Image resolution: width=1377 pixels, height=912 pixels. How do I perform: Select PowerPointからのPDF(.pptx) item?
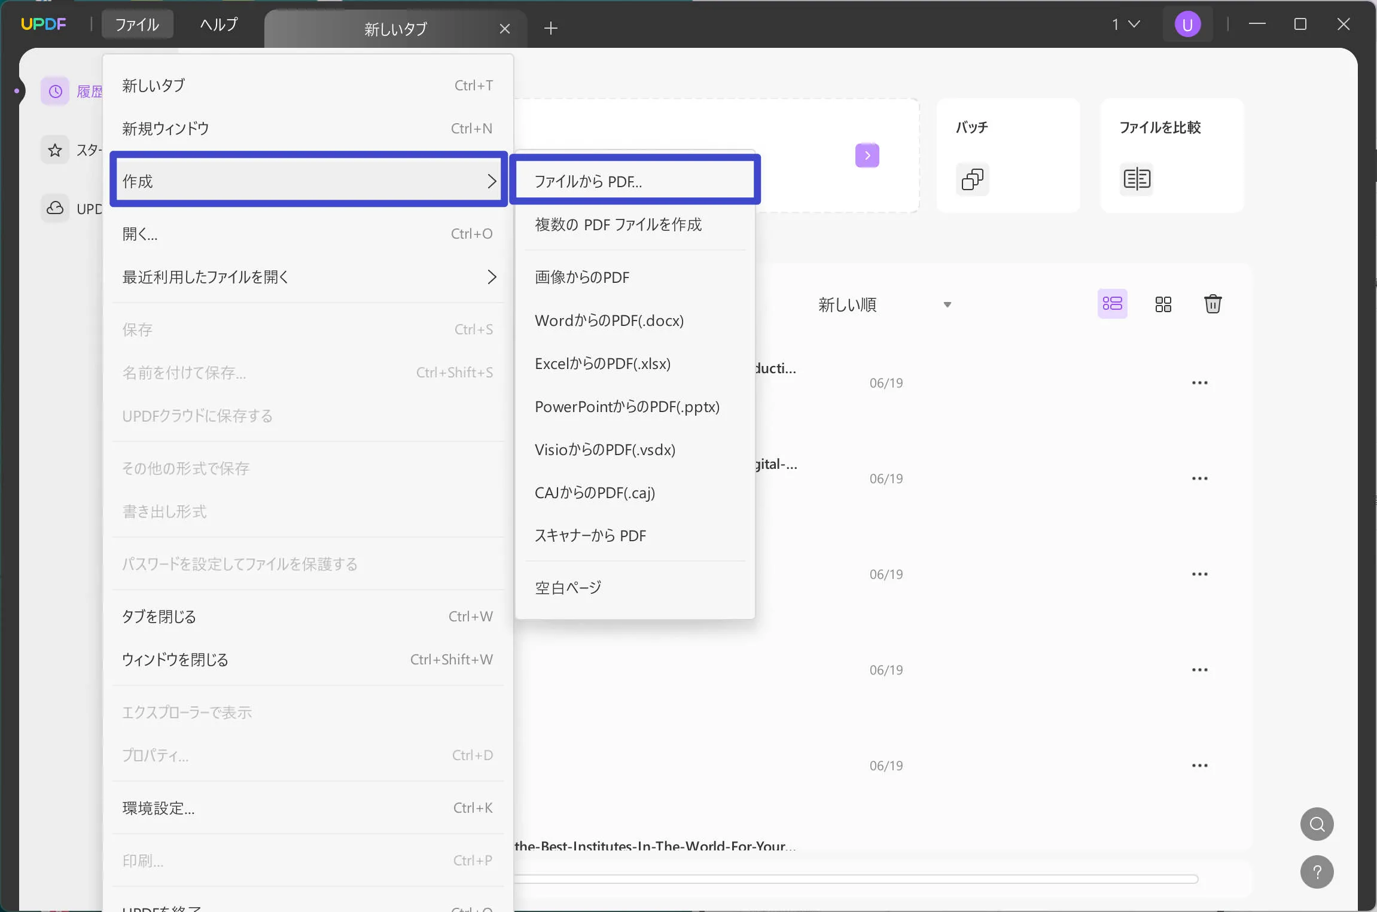[635, 407]
